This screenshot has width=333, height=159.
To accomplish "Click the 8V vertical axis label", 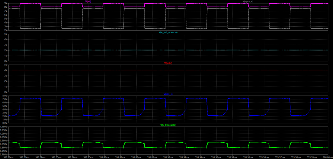I will tap(6, 7).
